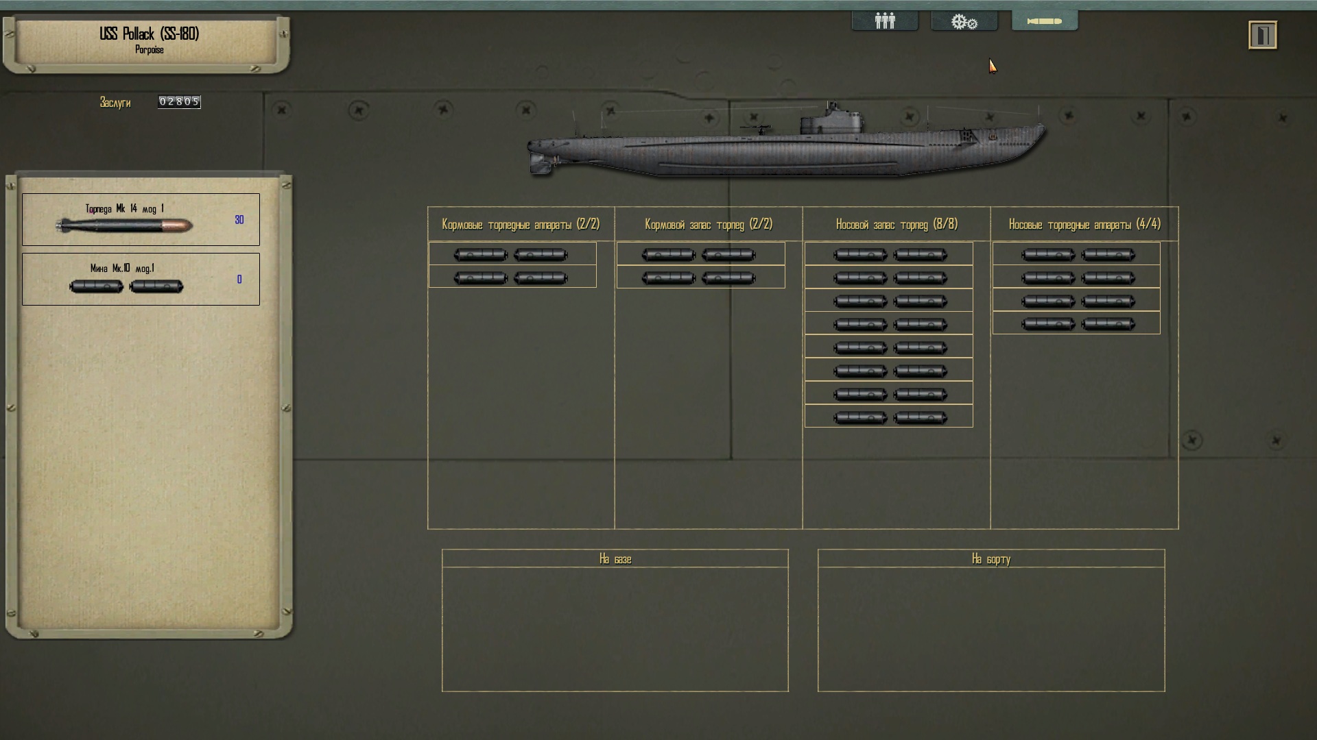The image size is (1317, 740).
Task: Open the crew management tab
Action: pos(885,21)
